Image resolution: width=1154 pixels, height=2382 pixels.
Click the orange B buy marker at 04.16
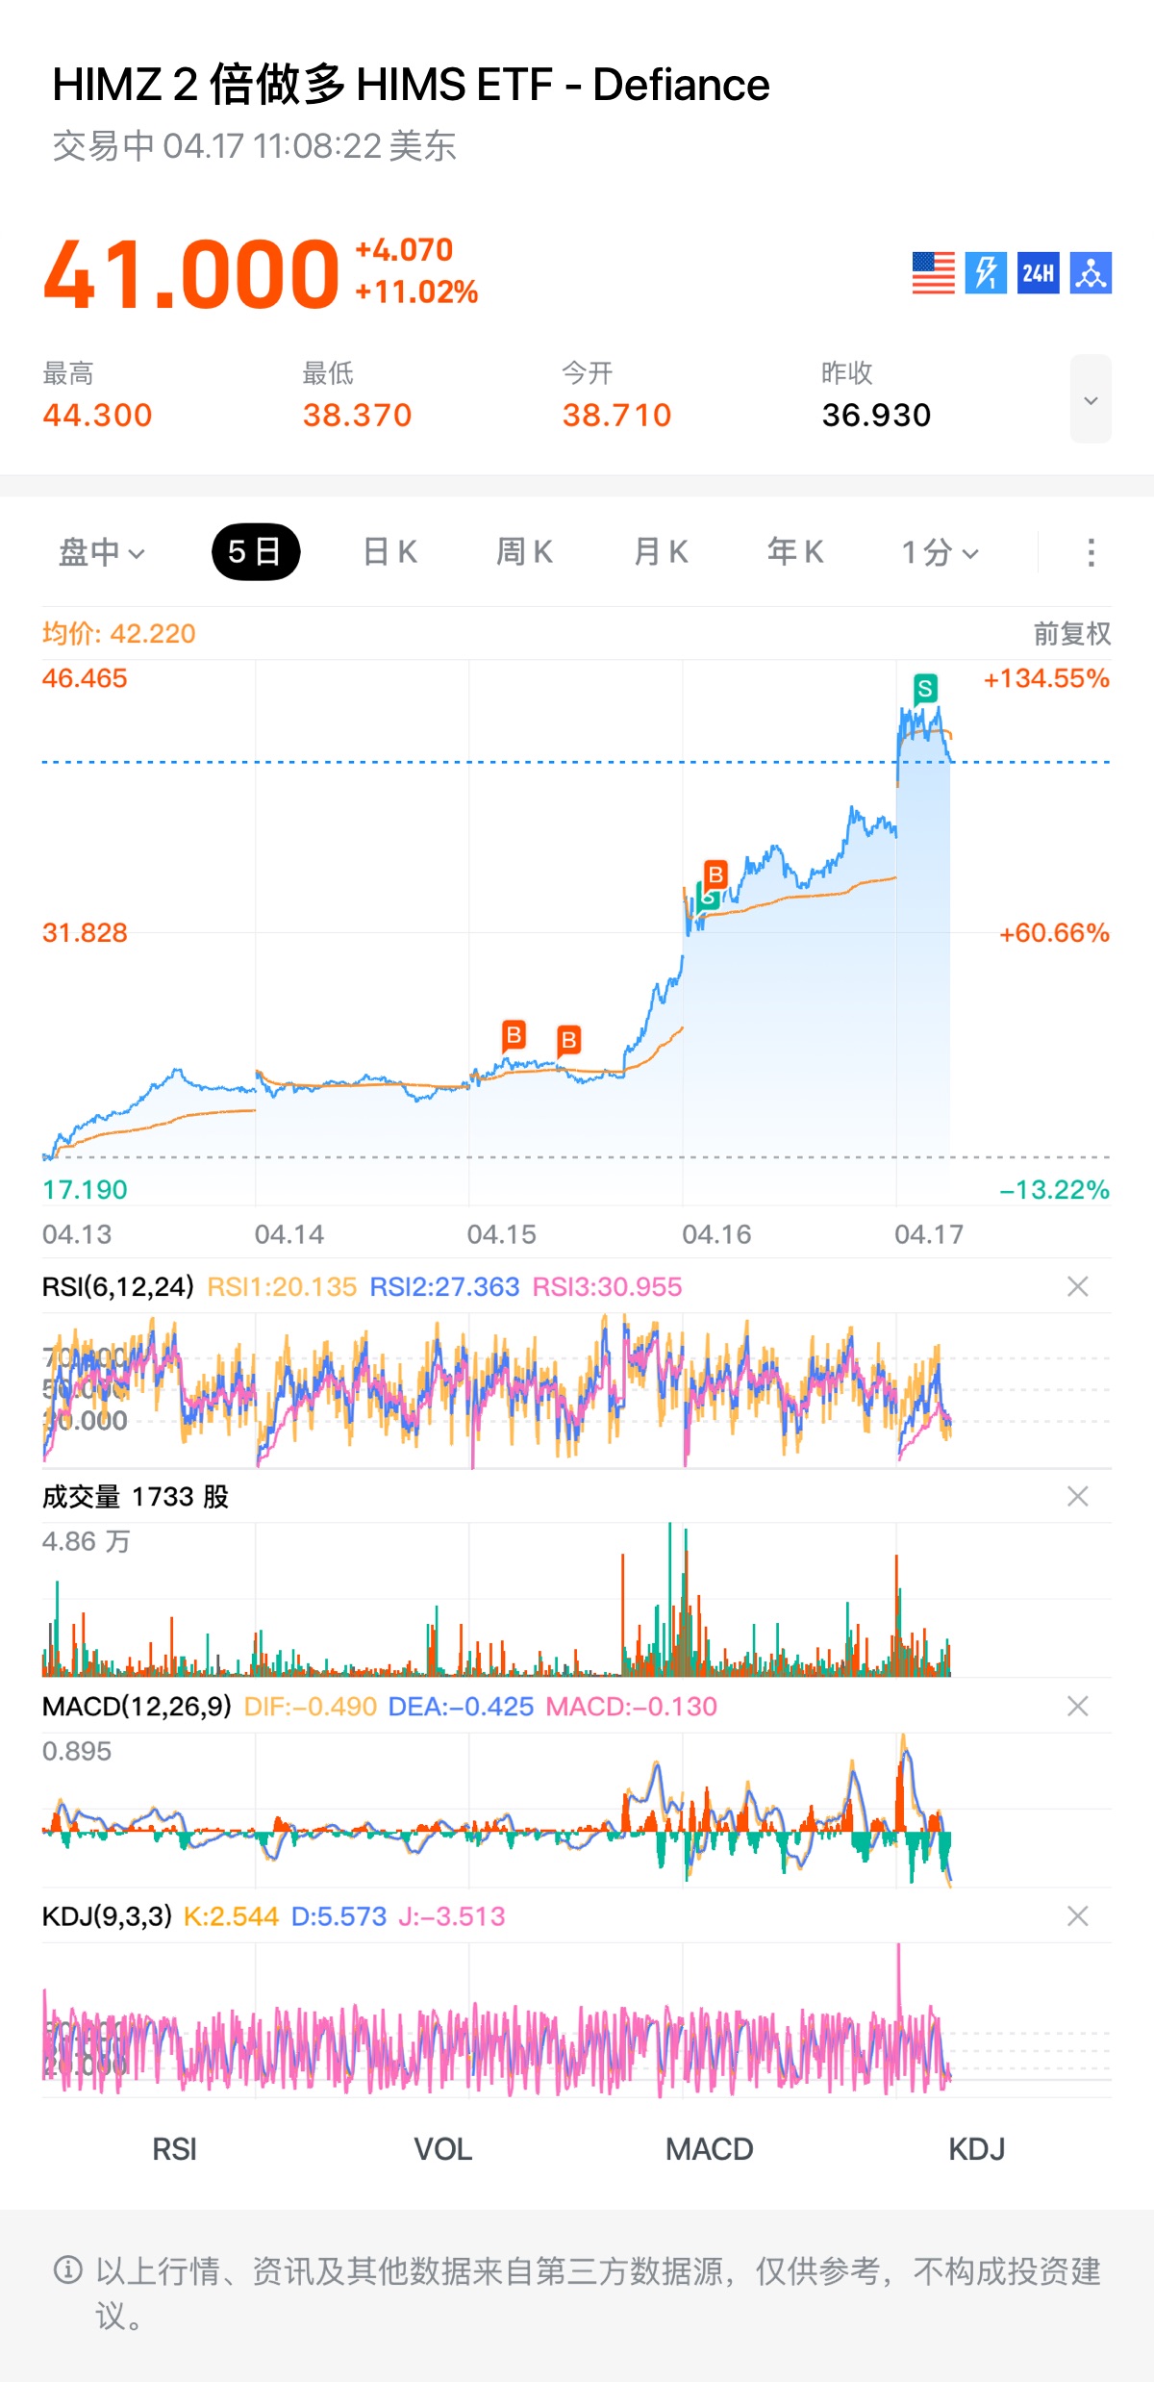(x=715, y=874)
